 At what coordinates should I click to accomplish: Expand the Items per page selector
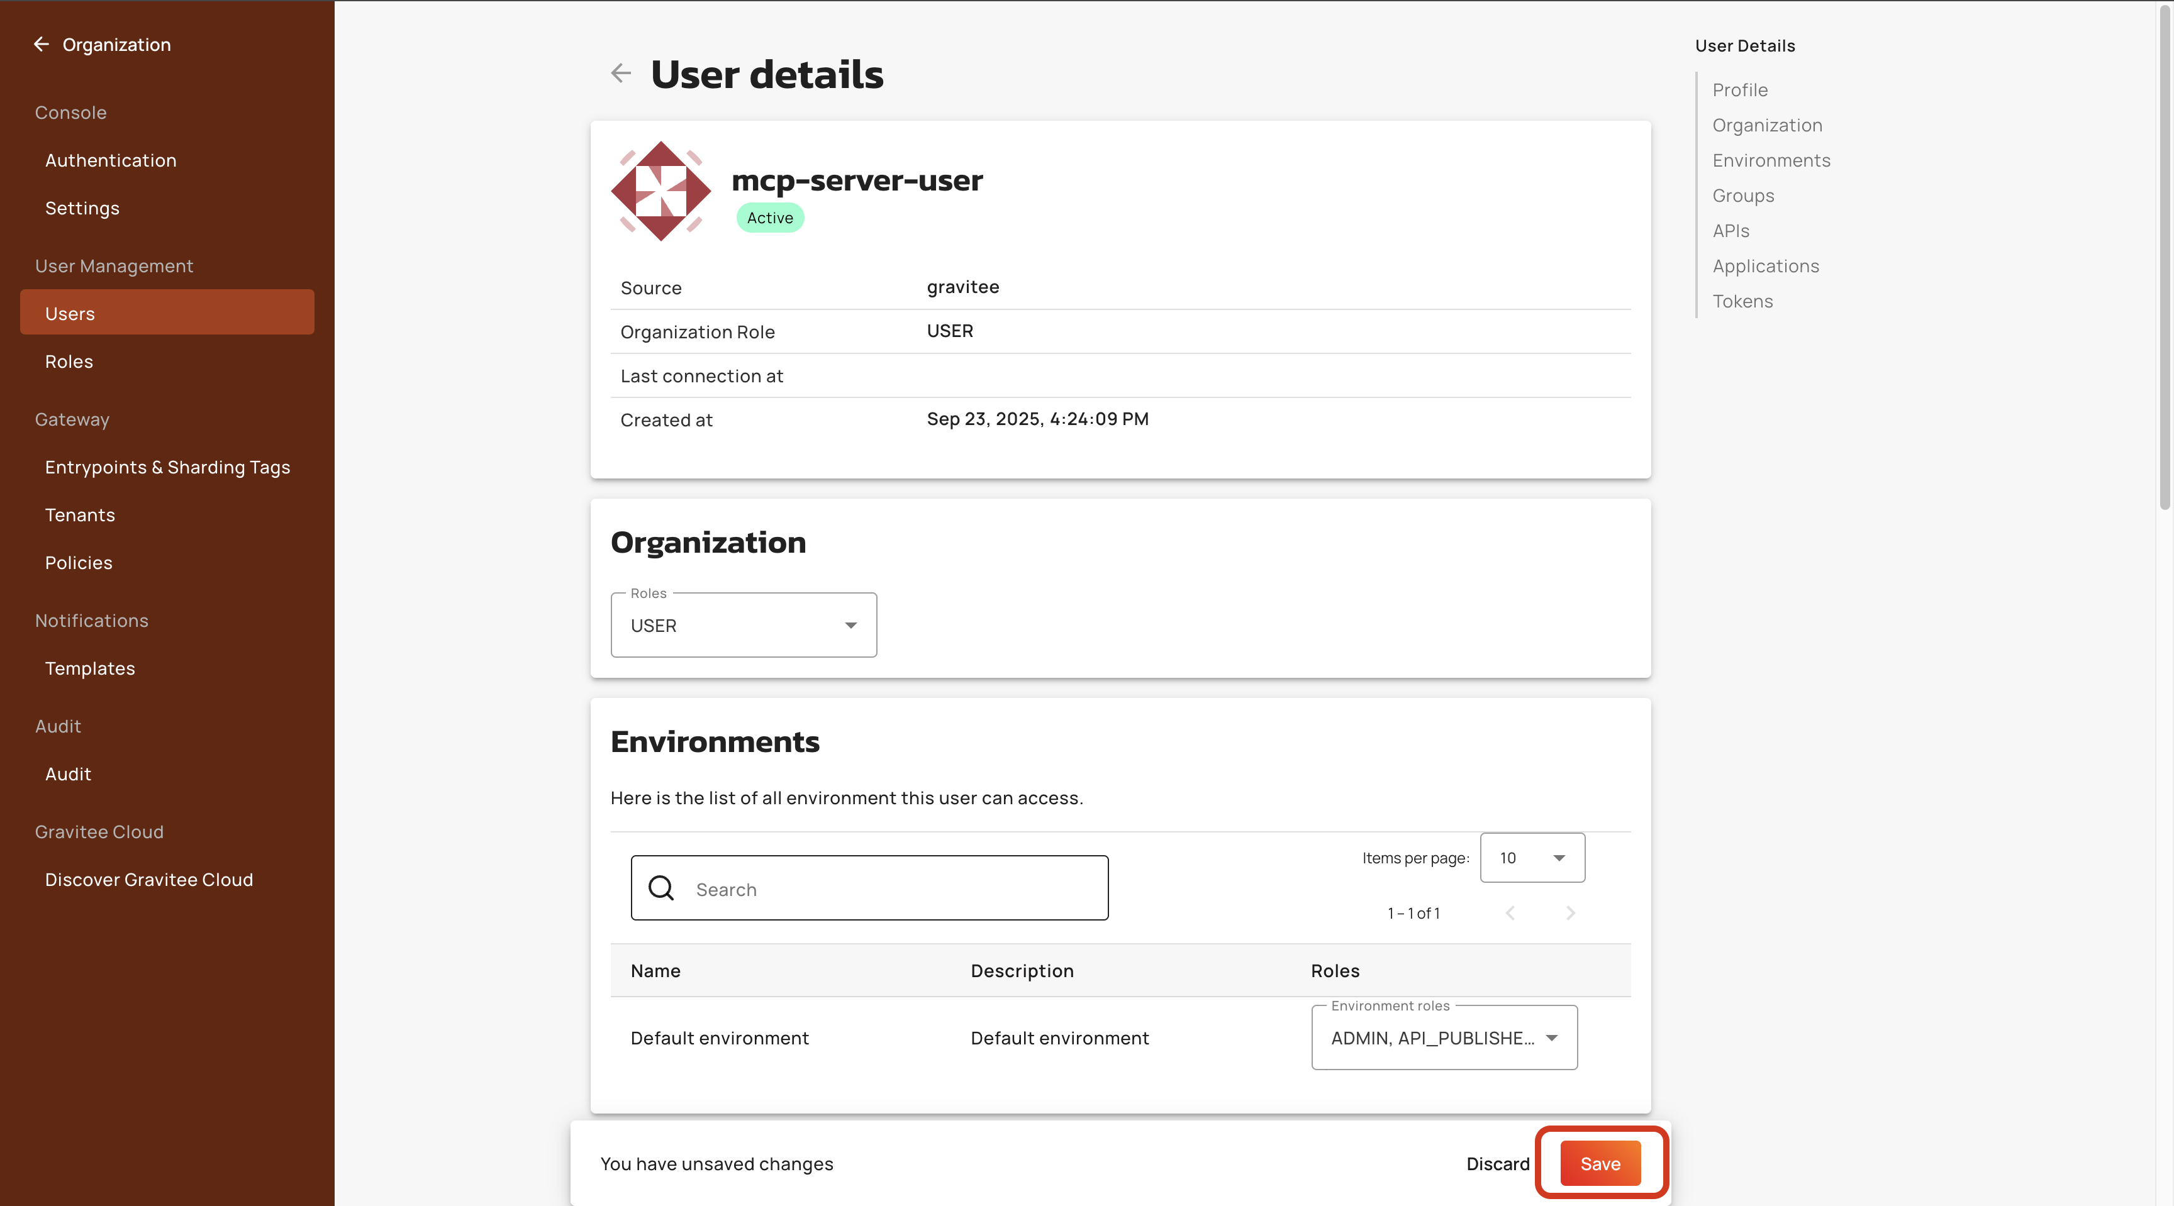[1532, 858]
